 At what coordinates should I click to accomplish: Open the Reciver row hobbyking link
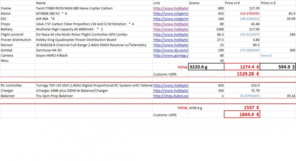(171, 45)
